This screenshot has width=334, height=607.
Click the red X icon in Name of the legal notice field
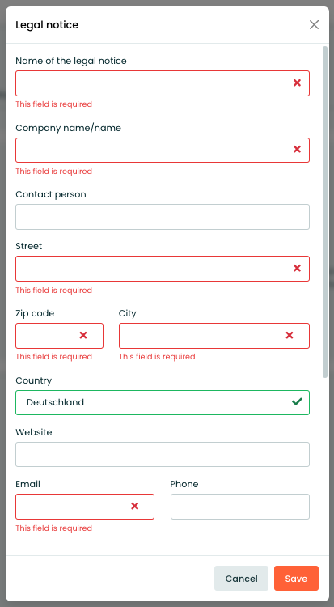click(x=297, y=83)
